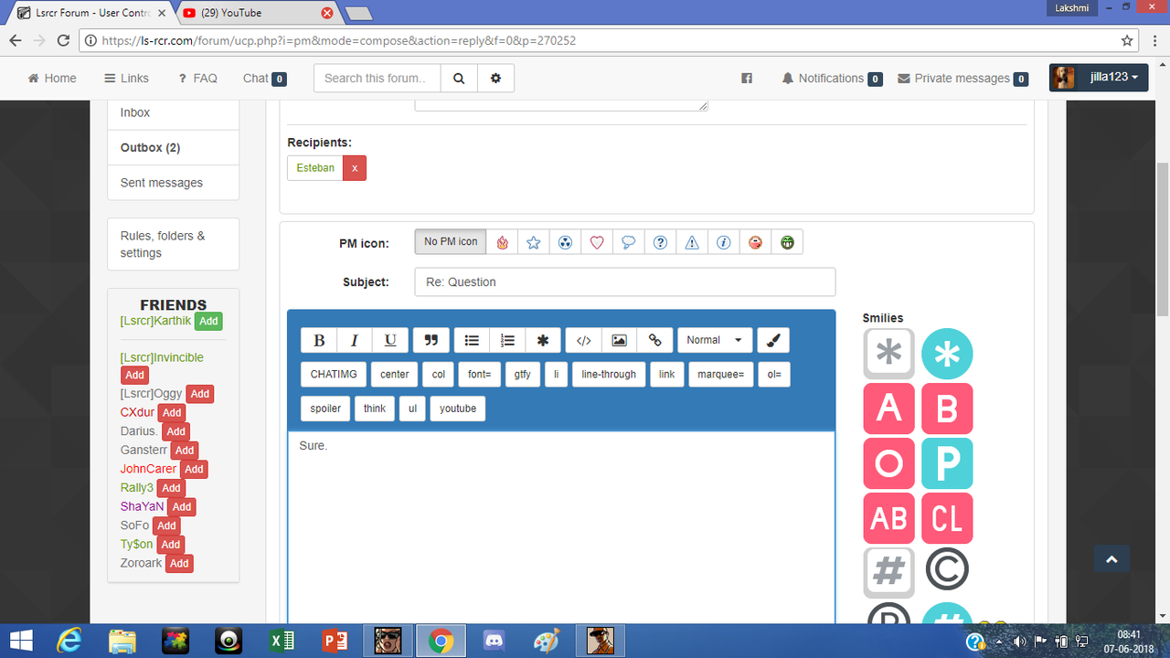Insert a quote block
Image resolution: width=1170 pixels, height=658 pixels.
(x=431, y=340)
